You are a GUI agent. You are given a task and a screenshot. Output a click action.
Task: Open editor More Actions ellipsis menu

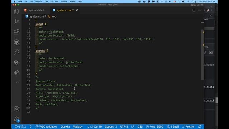click(199, 10)
